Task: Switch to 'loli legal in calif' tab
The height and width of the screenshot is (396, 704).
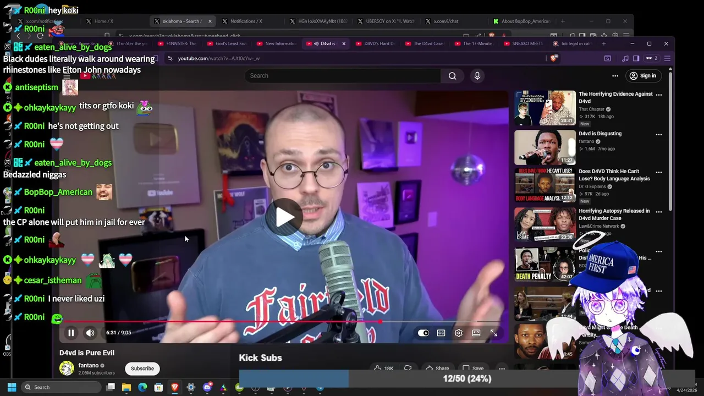Action: click(x=572, y=43)
